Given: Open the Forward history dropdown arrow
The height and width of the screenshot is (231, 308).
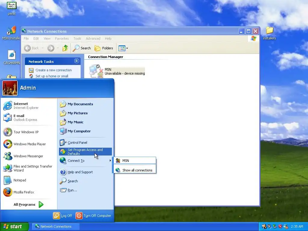Looking at the screenshot, I should pos(58,48).
